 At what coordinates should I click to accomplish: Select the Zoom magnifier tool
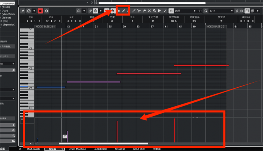[x=154, y=11]
